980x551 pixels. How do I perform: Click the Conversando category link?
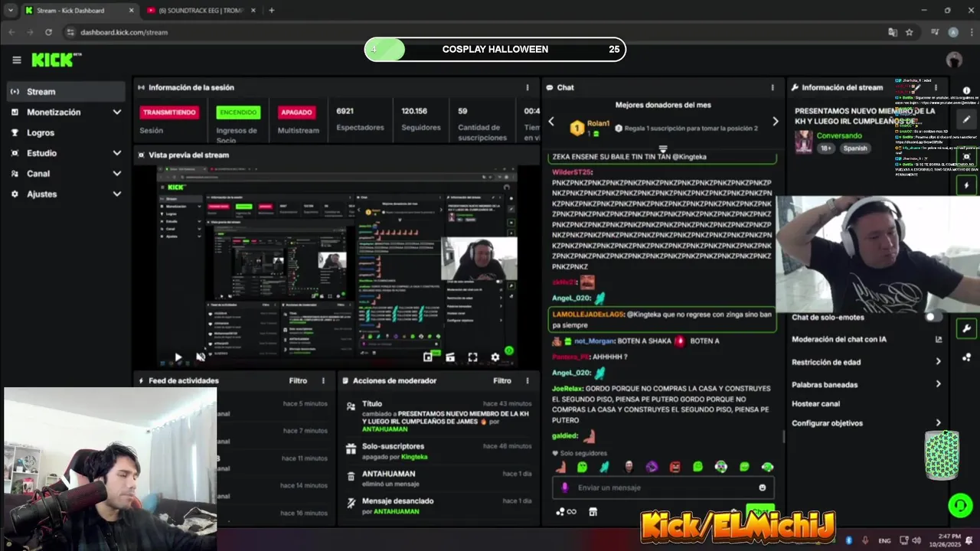[839, 135]
